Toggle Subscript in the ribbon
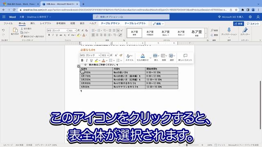 65,35
